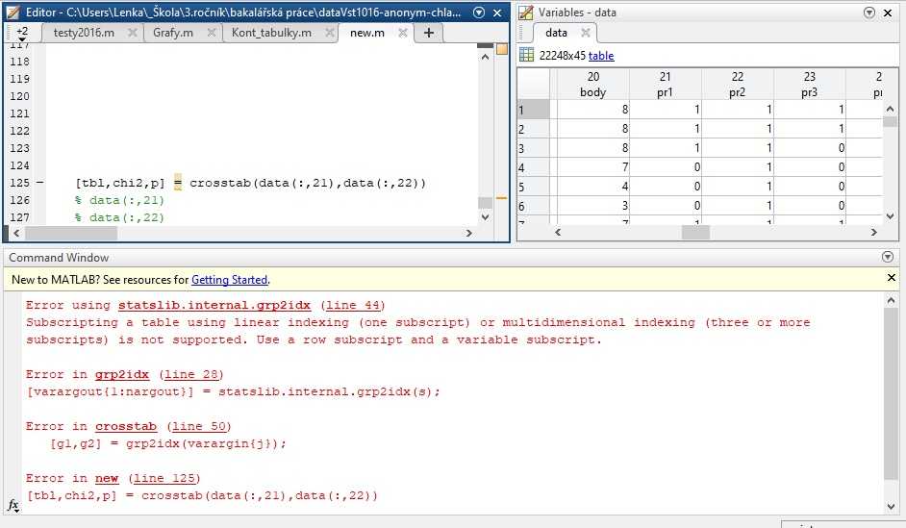Image resolution: width=906 pixels, height=528 pixels.
Task: Click the editor vertical scroll up arrow
Action: [x=485, y=57]
